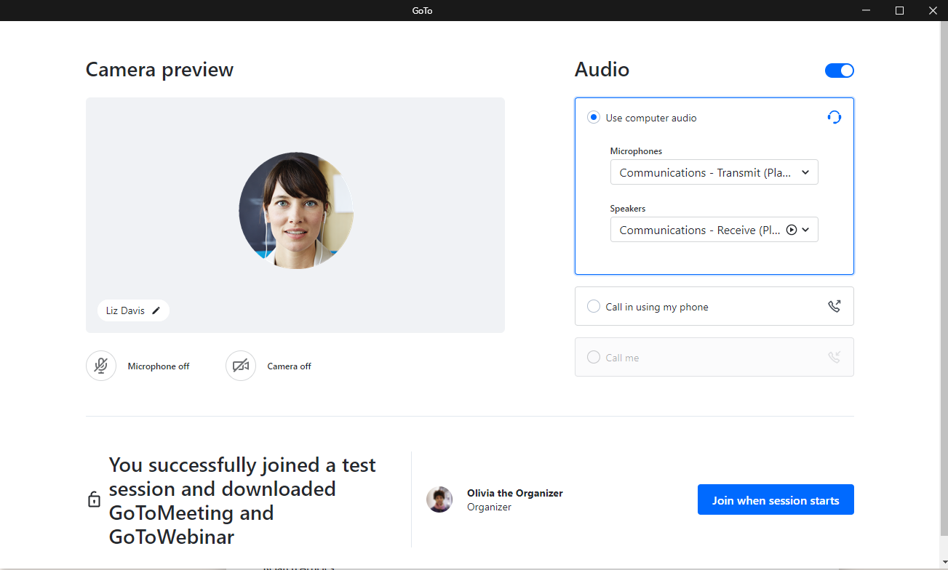This screenshot has width=948, height=570.
Task: Click the lock icon beside session title
Action: click(94, 500)
